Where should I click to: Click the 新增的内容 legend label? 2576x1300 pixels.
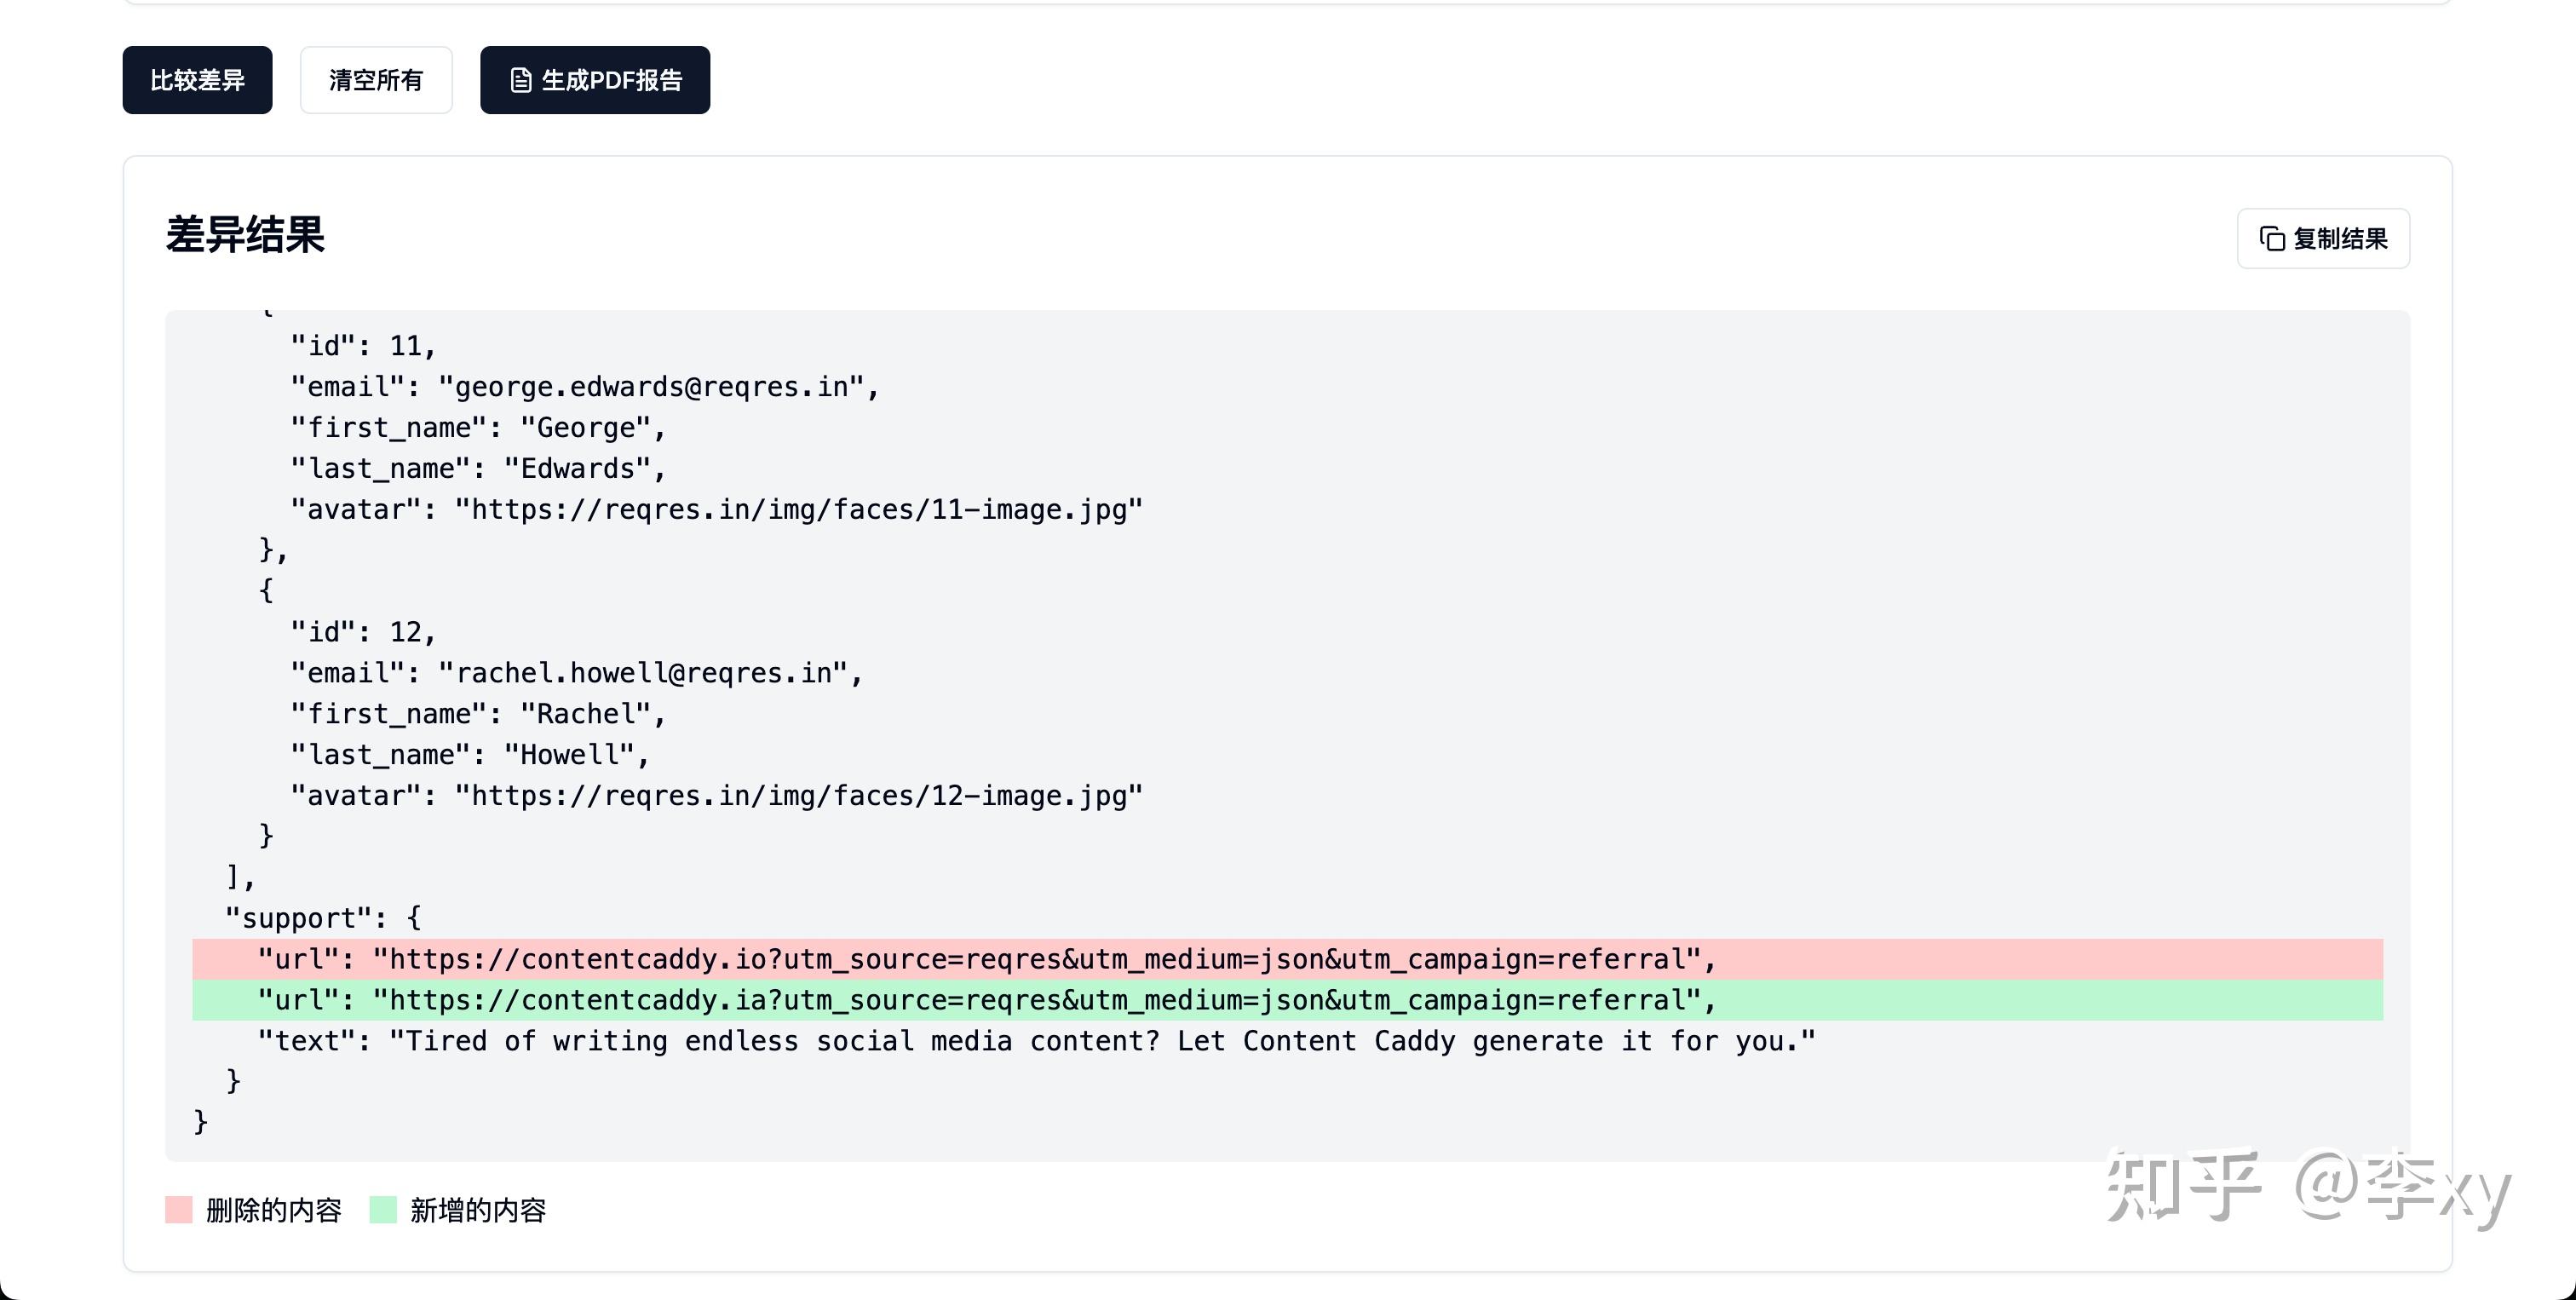pyautogui.click(x=478, y=1210)
